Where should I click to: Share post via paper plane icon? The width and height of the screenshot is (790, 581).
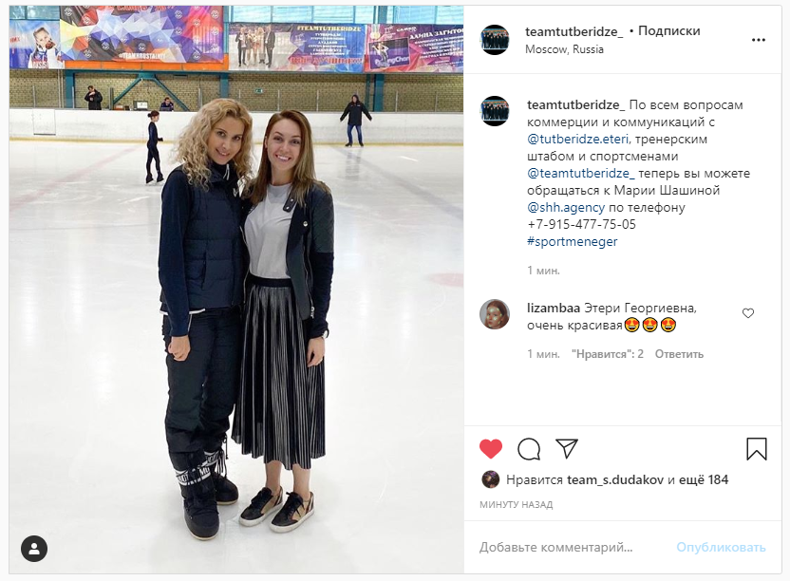[x=567, y=448]
